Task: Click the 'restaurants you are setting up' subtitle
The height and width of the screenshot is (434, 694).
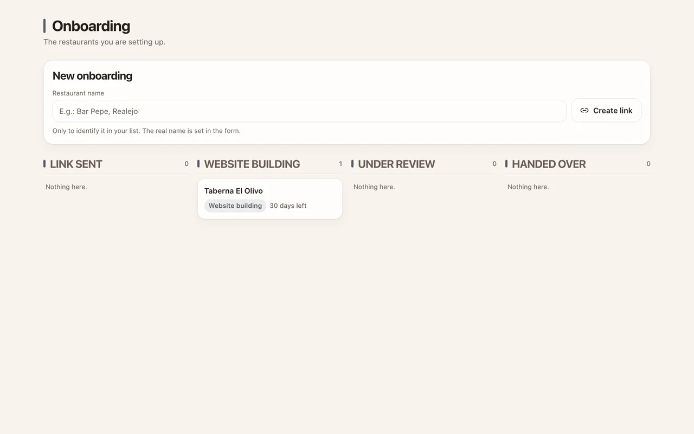Action: (x=104, y=42)
